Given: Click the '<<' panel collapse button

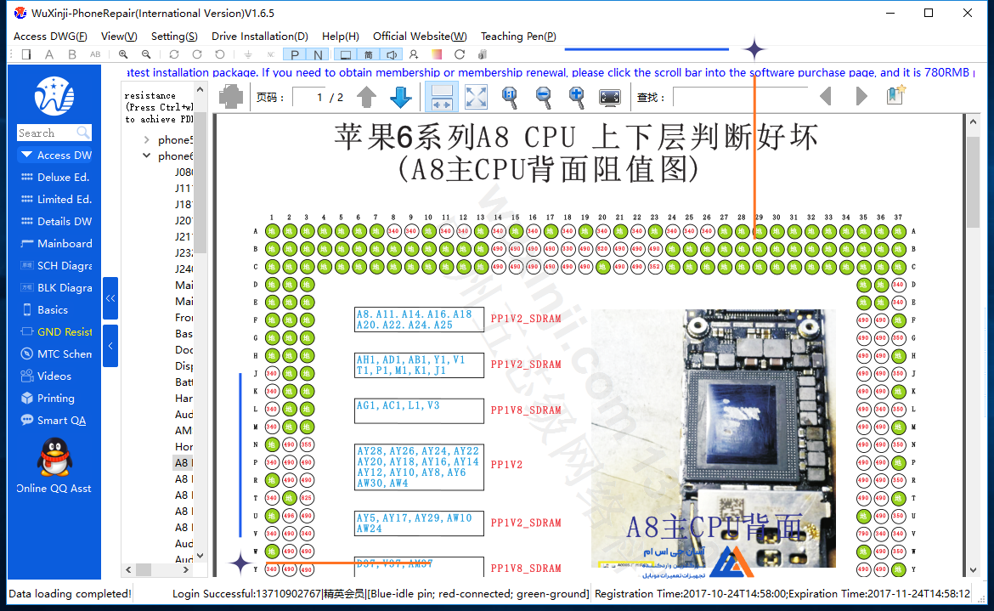Looking at the screenshot, I should pos(110,298).
